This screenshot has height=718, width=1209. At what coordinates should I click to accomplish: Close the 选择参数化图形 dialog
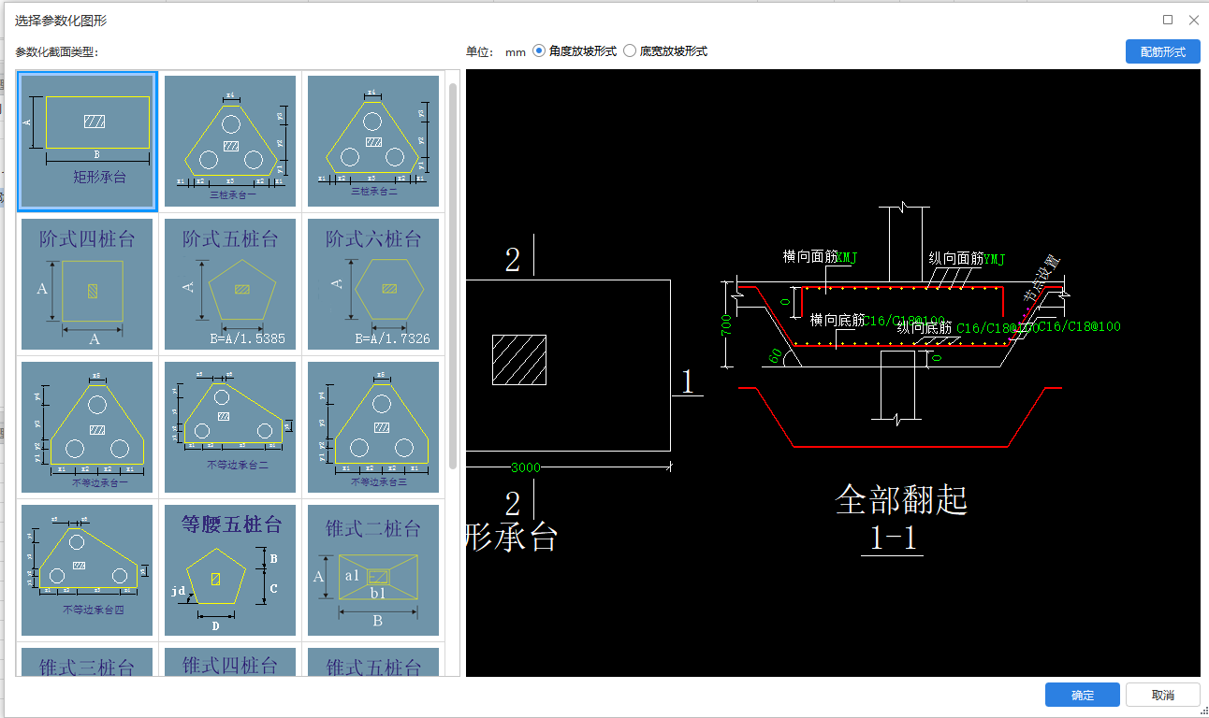tap(1194, 20)
